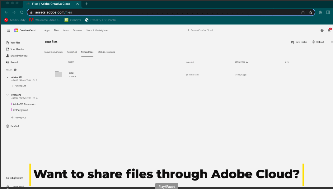
Task: Open the apps grid launcher icon
Action: click(x=8, y=30)
